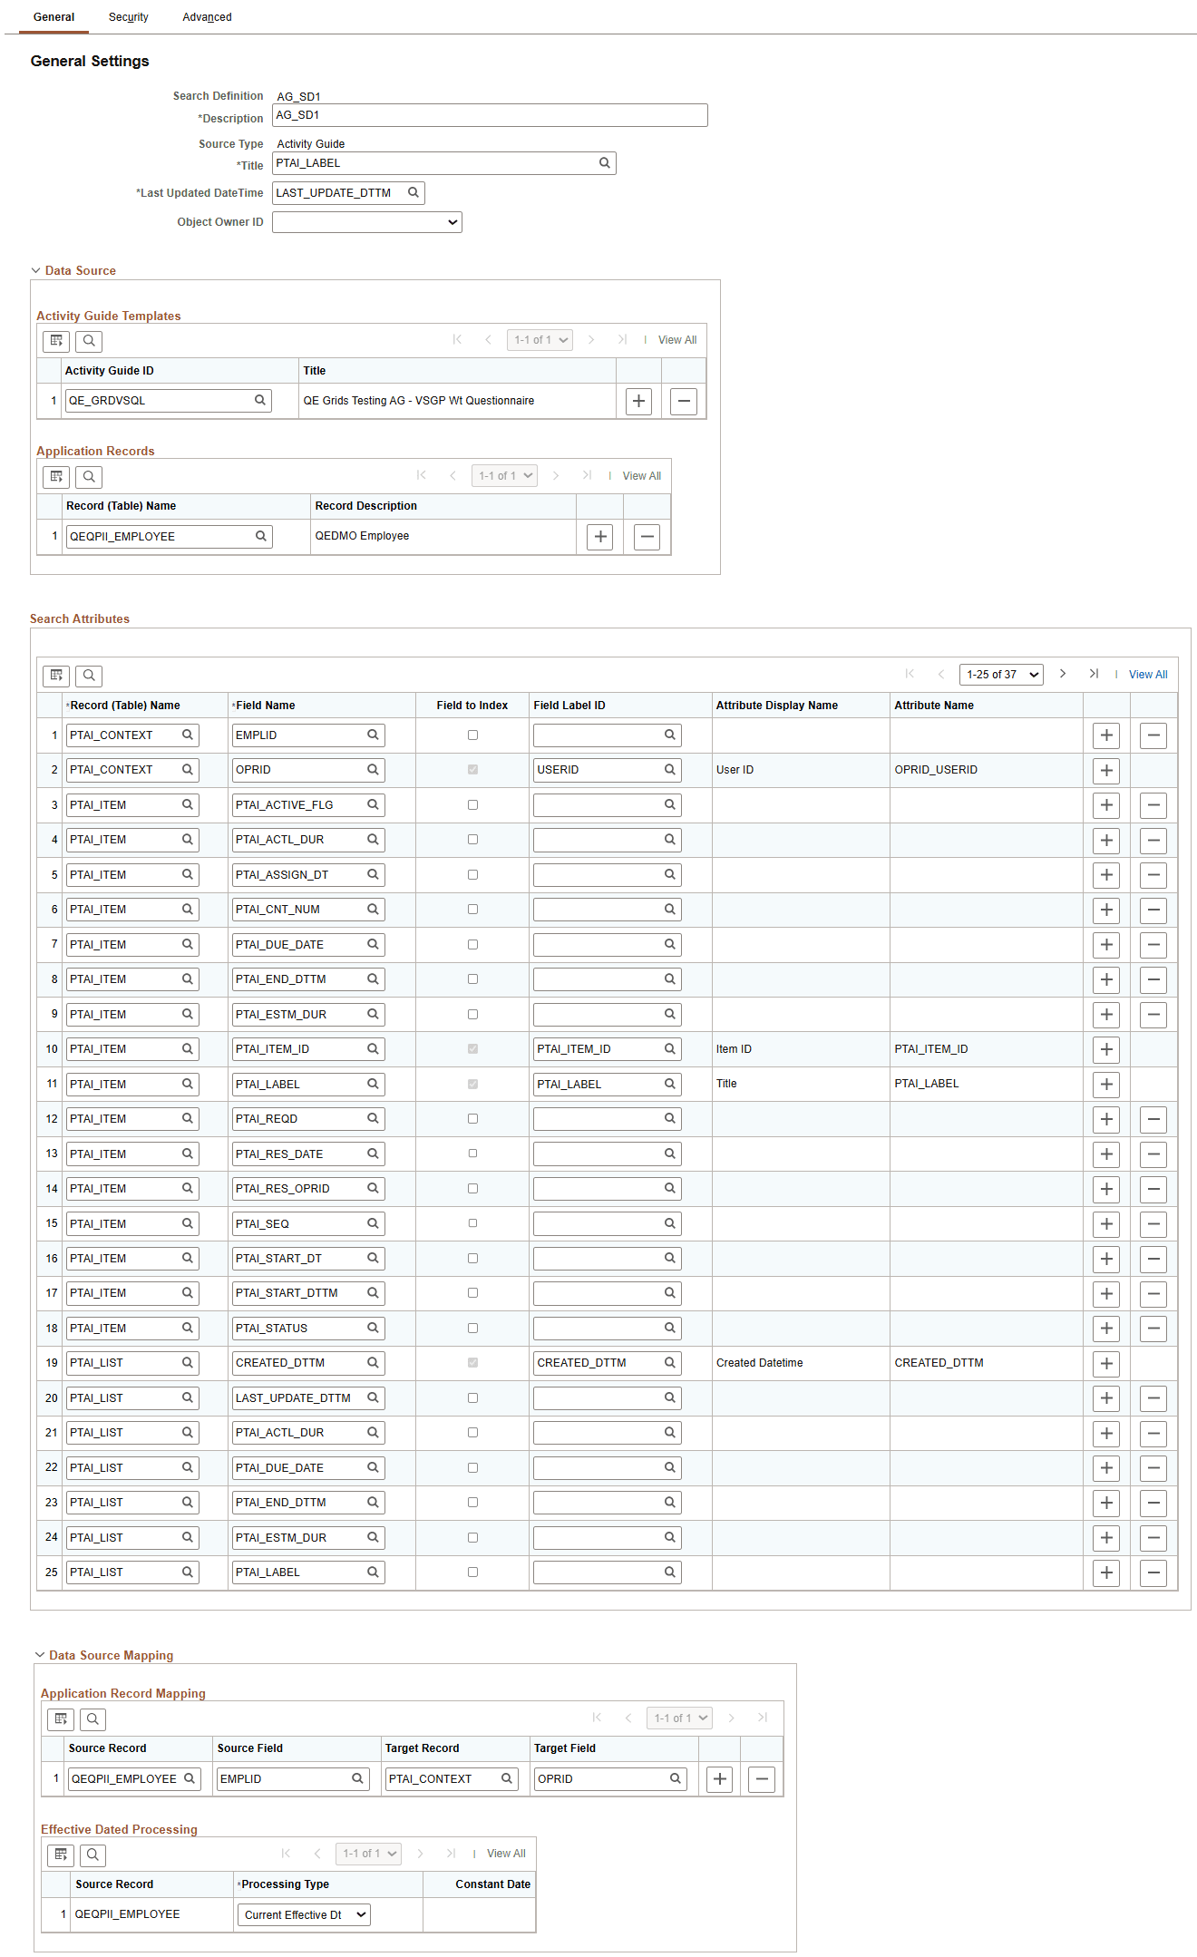Check Field to Index for PTAI_SEQ

[472, 1223]
